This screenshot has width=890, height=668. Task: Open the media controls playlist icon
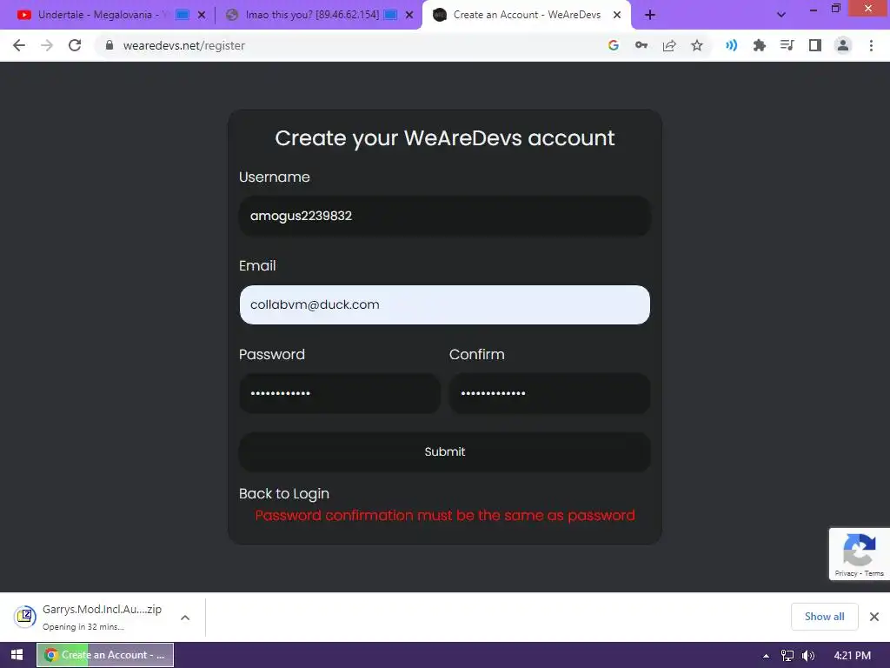(787, 45)
